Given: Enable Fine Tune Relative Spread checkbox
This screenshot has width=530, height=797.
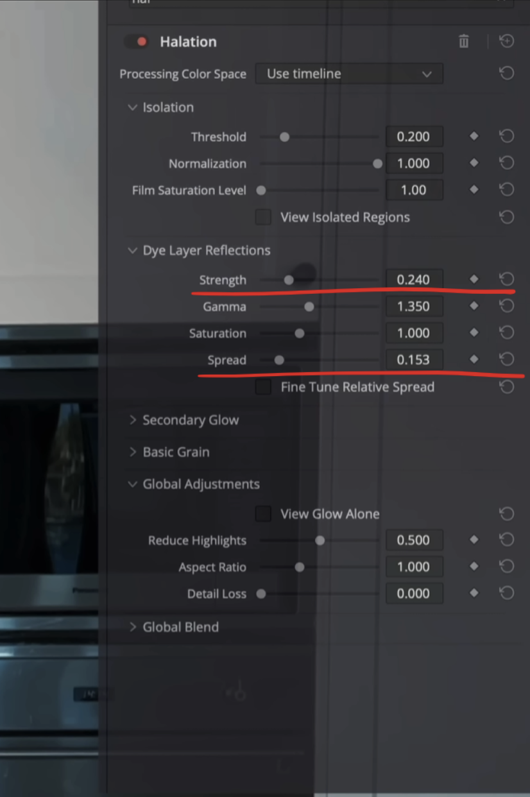Looking at the screenshot, I should point(263,387).
